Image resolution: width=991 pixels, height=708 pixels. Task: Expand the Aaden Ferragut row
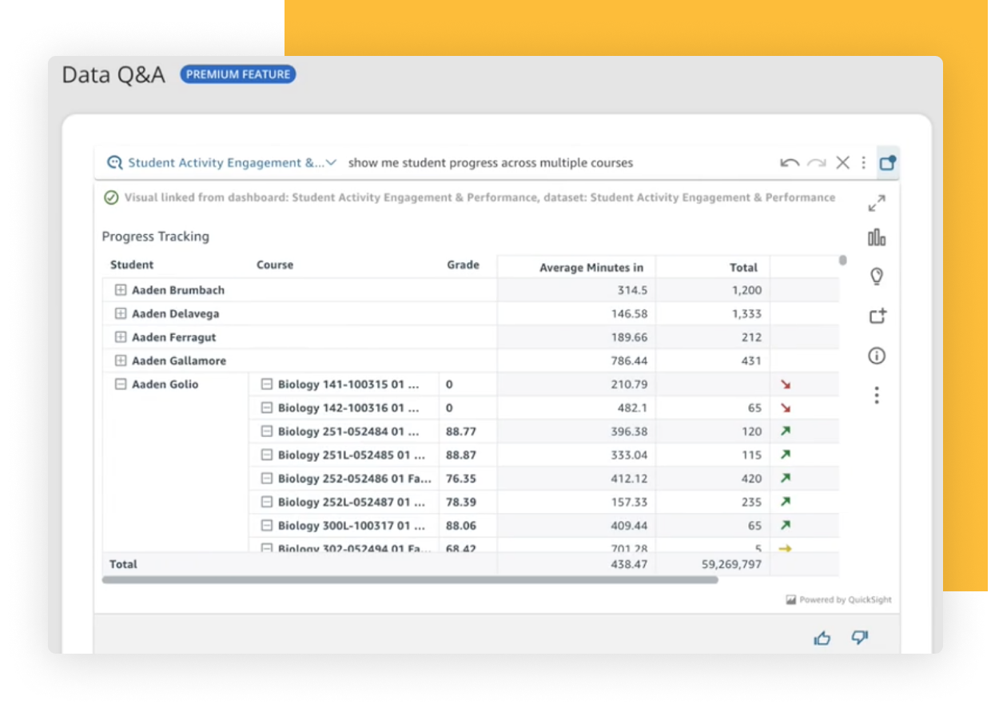pos(121,337)
